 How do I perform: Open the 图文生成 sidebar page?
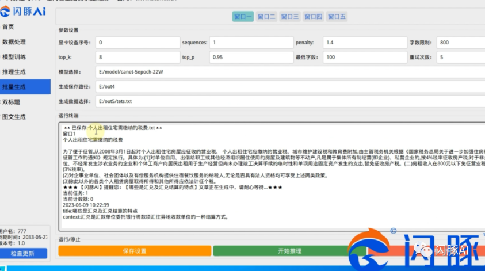[x=14, y=117]
